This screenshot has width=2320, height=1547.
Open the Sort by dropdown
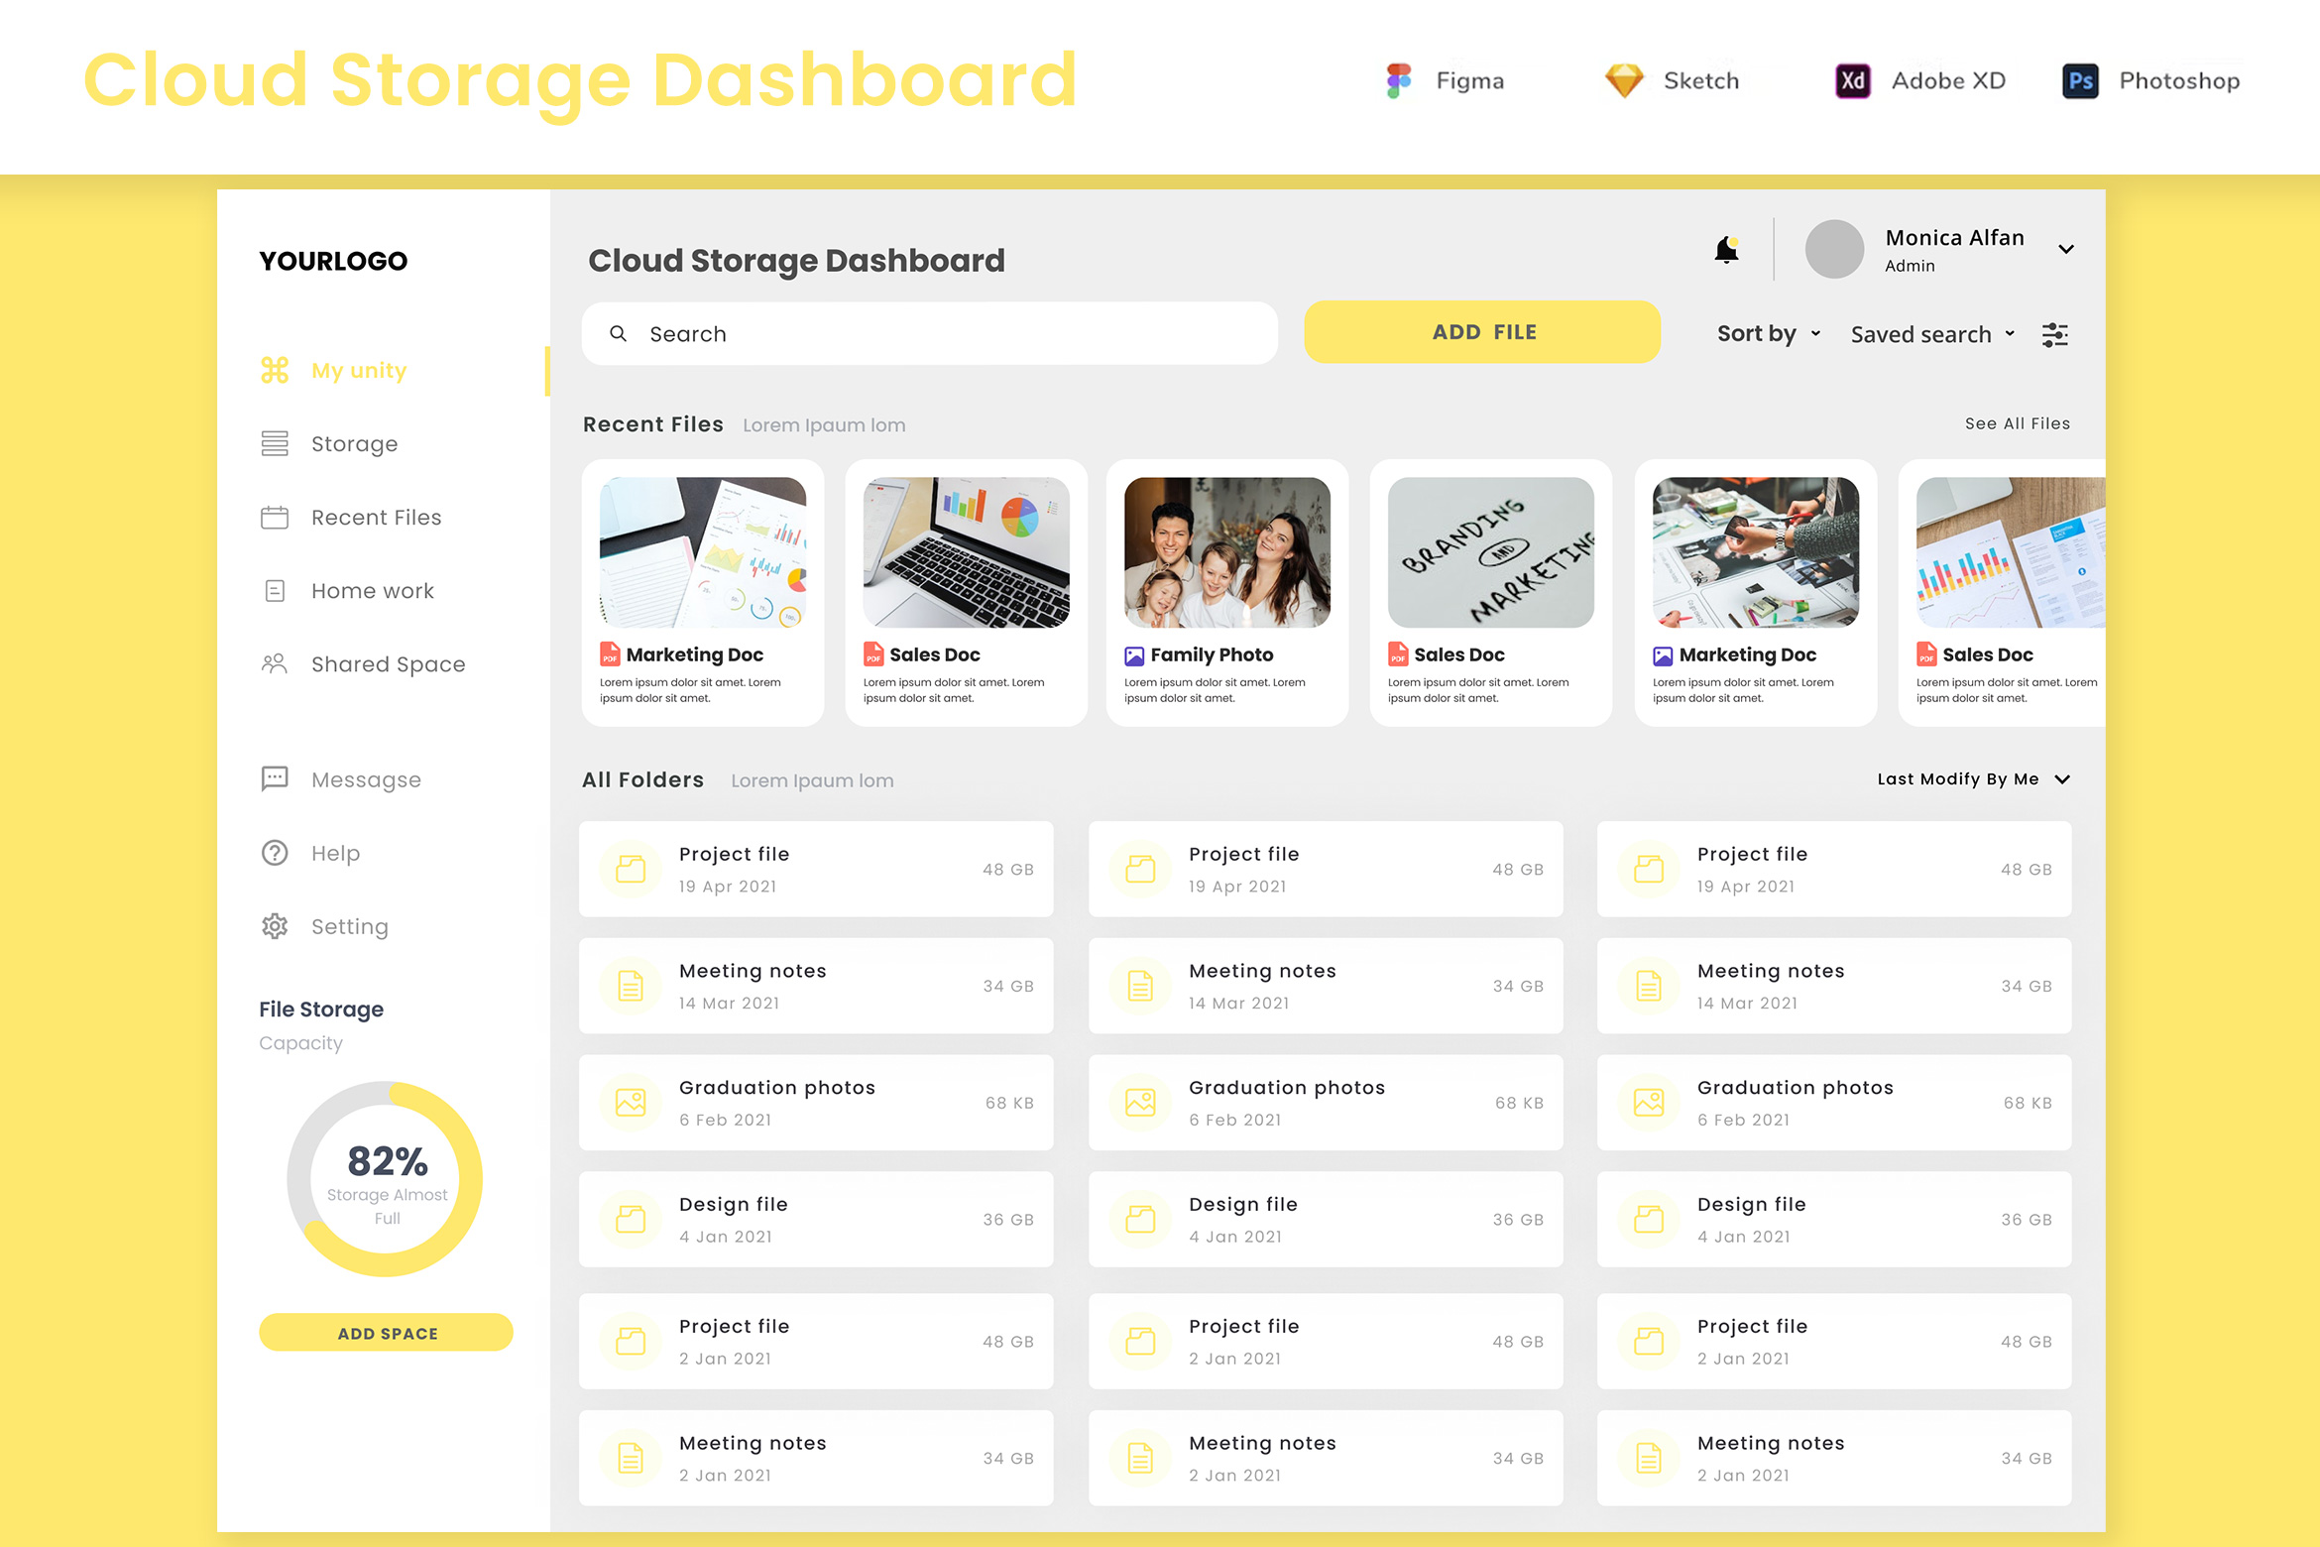click(1769, 334)
